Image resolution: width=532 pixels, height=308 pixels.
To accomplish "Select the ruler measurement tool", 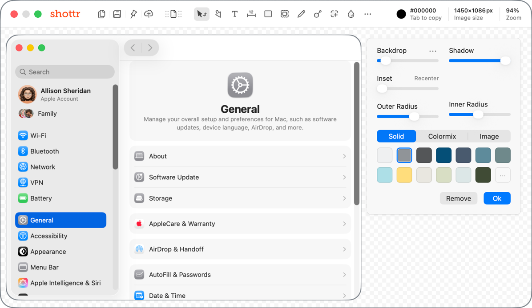I will coord(251,14).
